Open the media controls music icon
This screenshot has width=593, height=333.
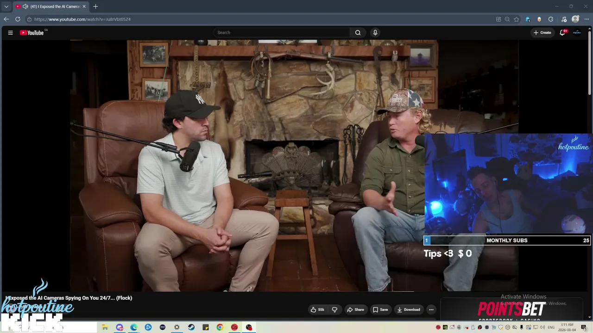564,19
